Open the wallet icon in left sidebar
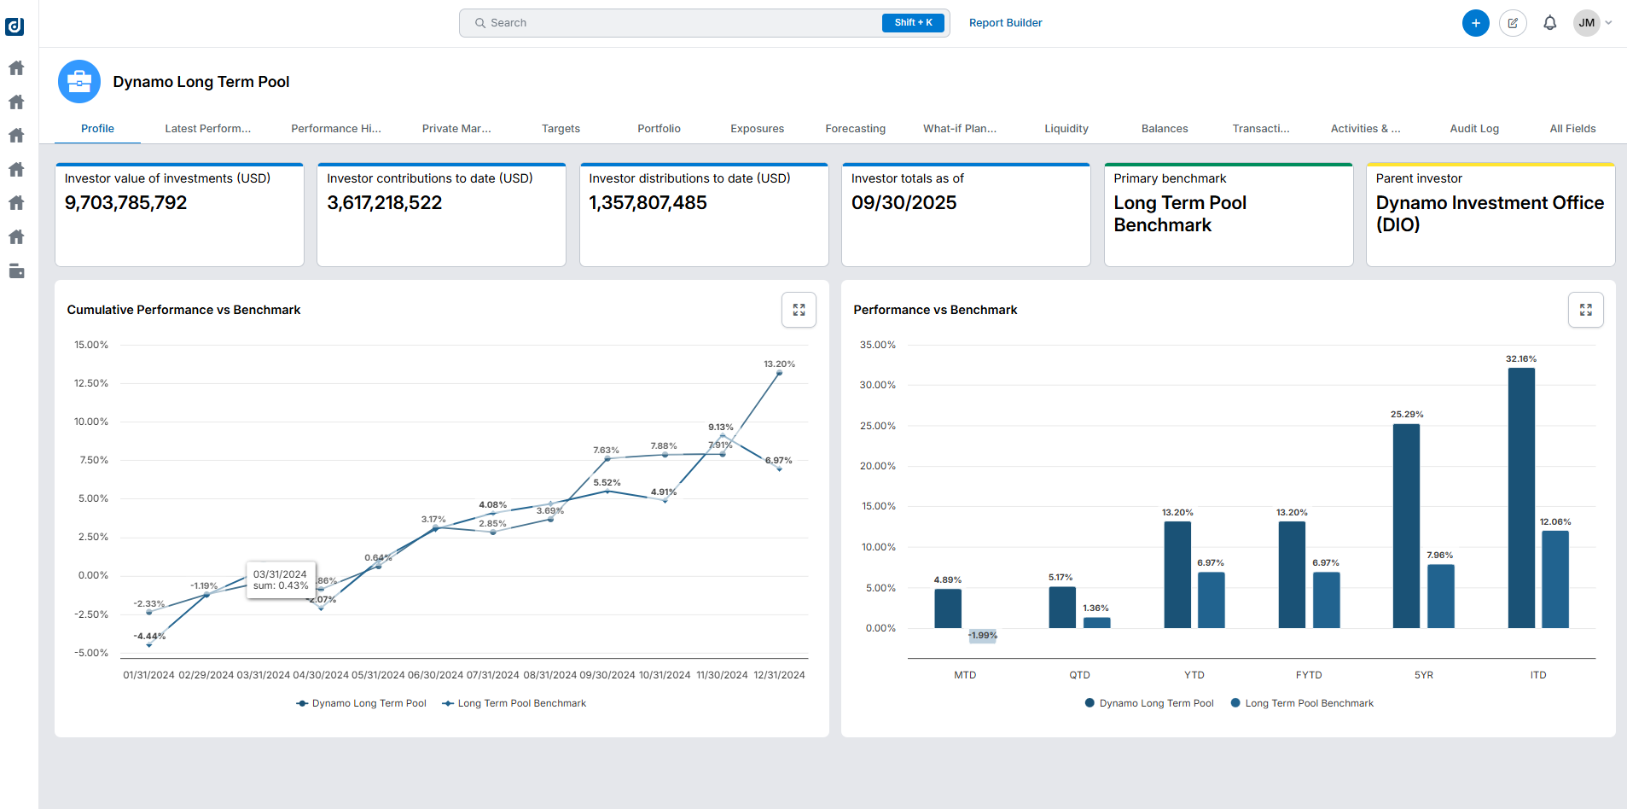 16,271
